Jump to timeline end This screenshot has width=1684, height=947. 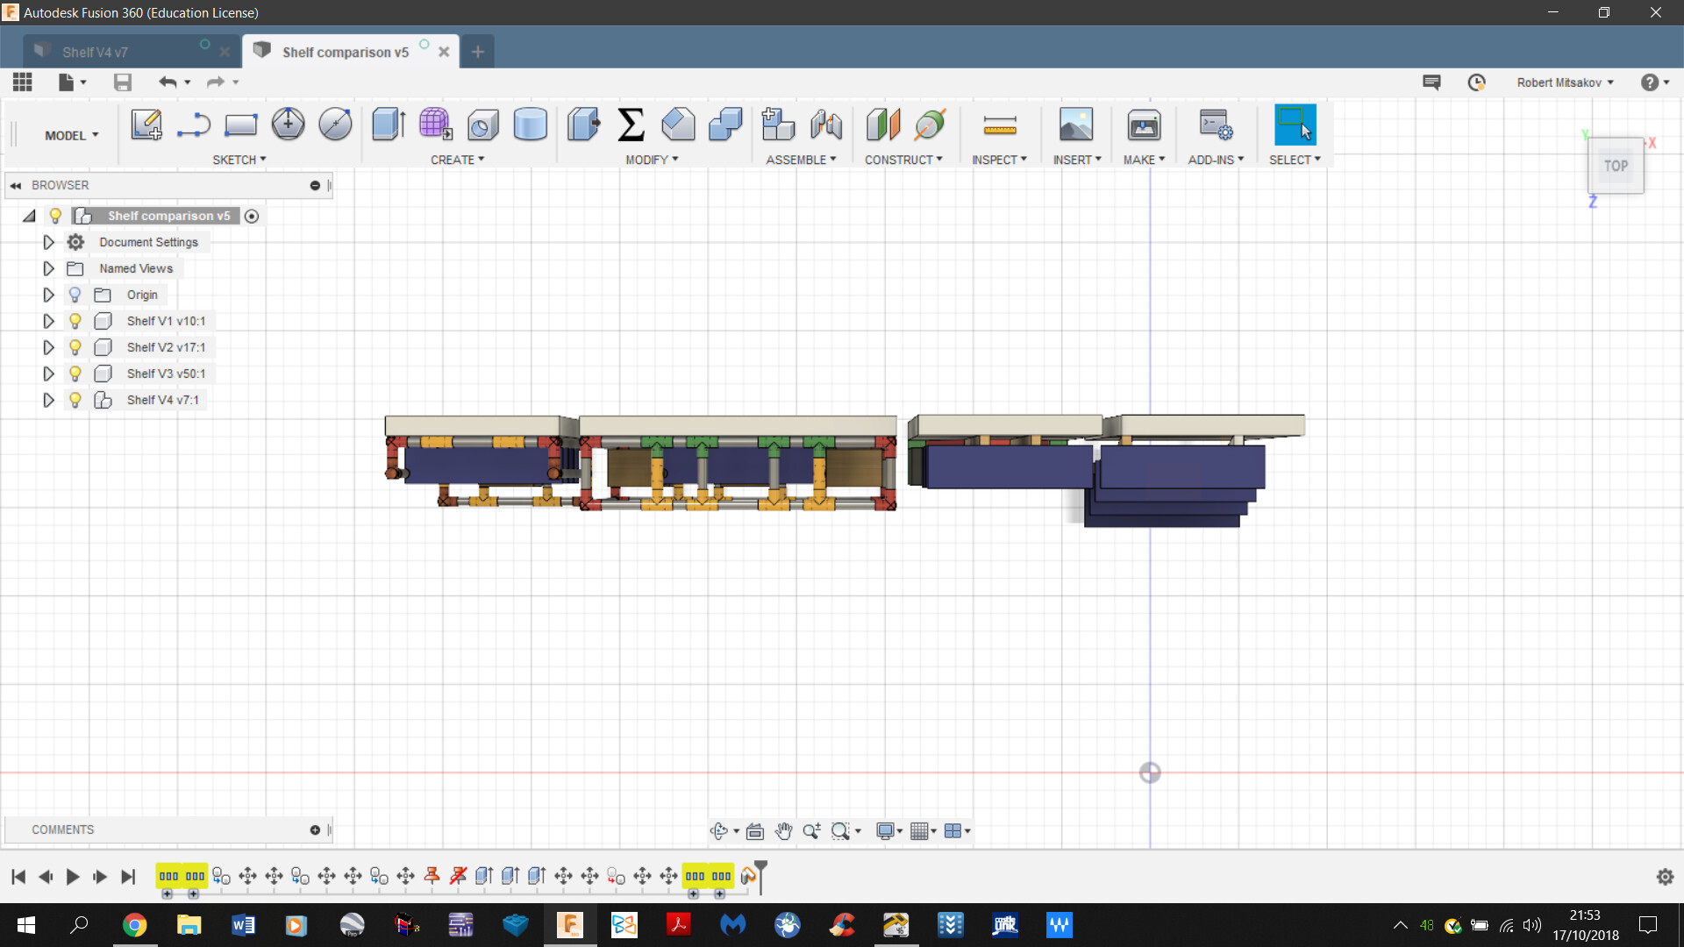128,877
